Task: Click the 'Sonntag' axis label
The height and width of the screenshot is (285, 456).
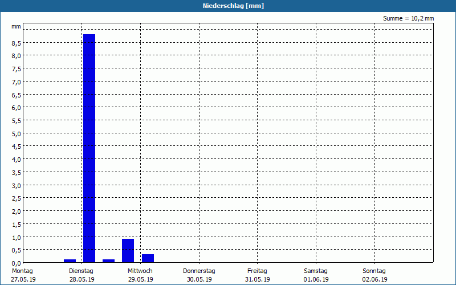Action: click(374, 271)
